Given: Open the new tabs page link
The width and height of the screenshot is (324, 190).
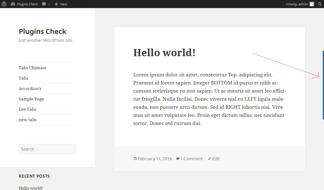Looking at the screenshot, I should pos(28,120).
